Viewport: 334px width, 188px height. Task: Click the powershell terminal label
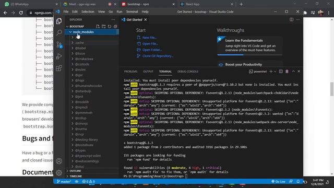pyautogui.click(x=258, y=72)
